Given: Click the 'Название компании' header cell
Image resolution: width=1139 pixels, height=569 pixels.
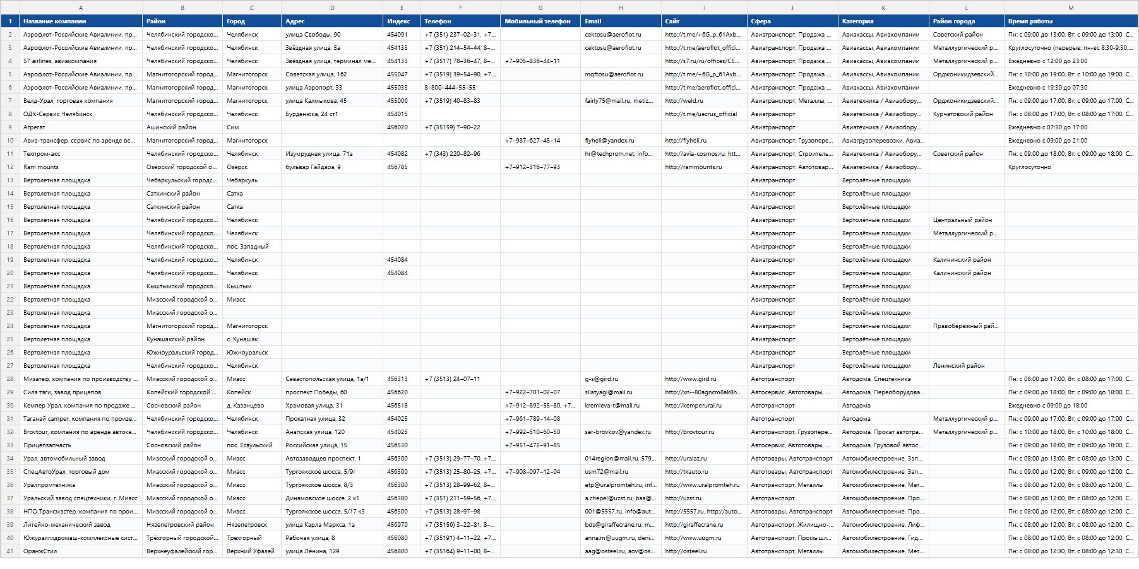Looking at the screenshot, I should 81,21.
